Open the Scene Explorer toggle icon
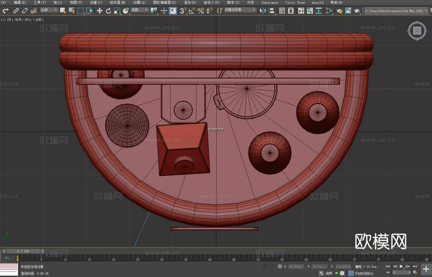This screenshot has height=277, width=432. (282, 11)
